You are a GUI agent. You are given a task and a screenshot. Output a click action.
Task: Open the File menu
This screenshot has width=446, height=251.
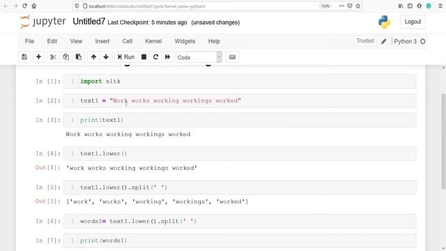tap(29, 41)
